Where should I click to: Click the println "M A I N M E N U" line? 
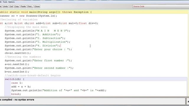click(x=38, y=31)
